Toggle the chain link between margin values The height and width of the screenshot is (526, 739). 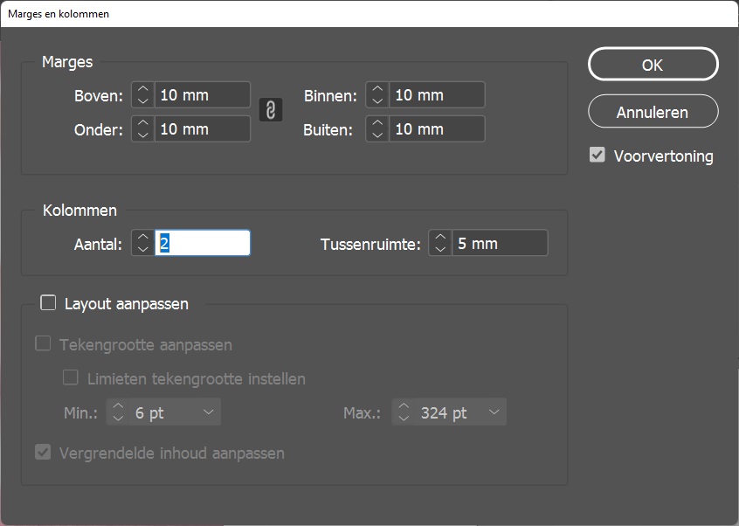[271, 110]
